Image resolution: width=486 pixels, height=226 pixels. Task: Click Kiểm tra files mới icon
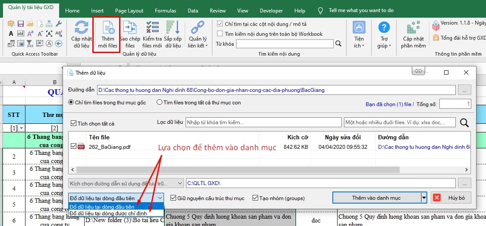[152, 28]
